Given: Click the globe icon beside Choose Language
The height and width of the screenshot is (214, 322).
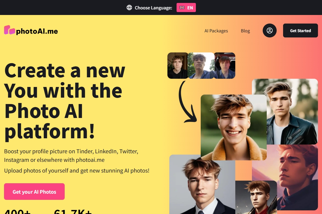Looking at the screenshot, I should 129,7.
